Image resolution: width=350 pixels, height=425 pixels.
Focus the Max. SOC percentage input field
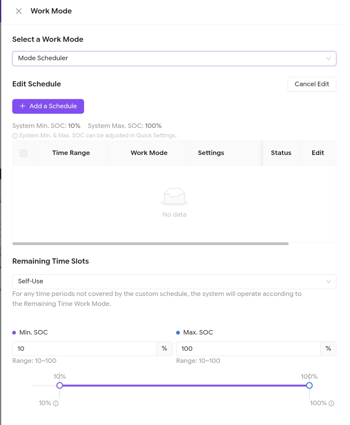pos(248,349)
